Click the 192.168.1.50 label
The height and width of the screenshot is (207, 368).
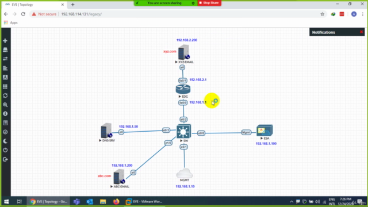(128, 126)
